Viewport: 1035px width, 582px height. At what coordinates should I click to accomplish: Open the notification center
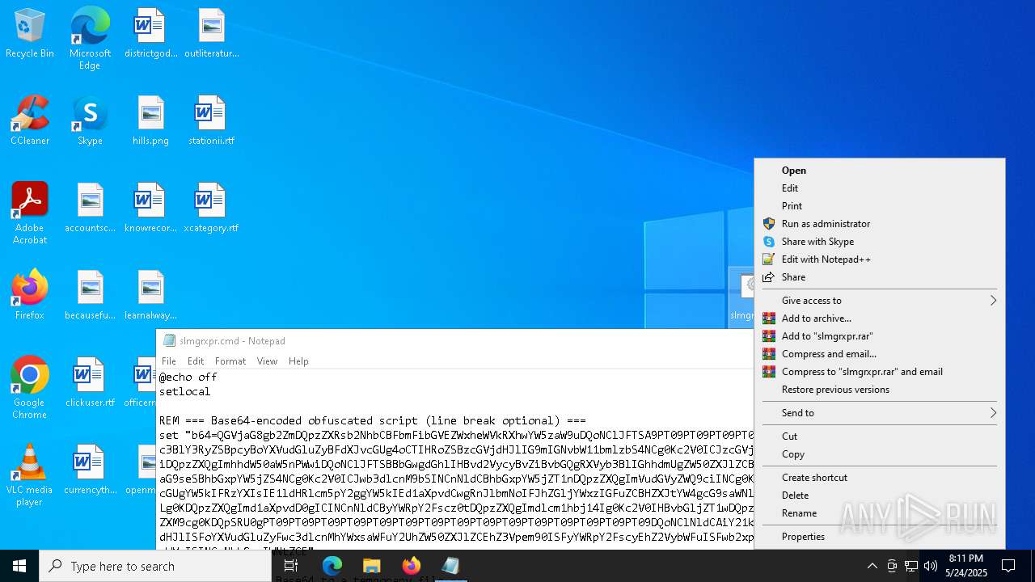[1008, 566]
